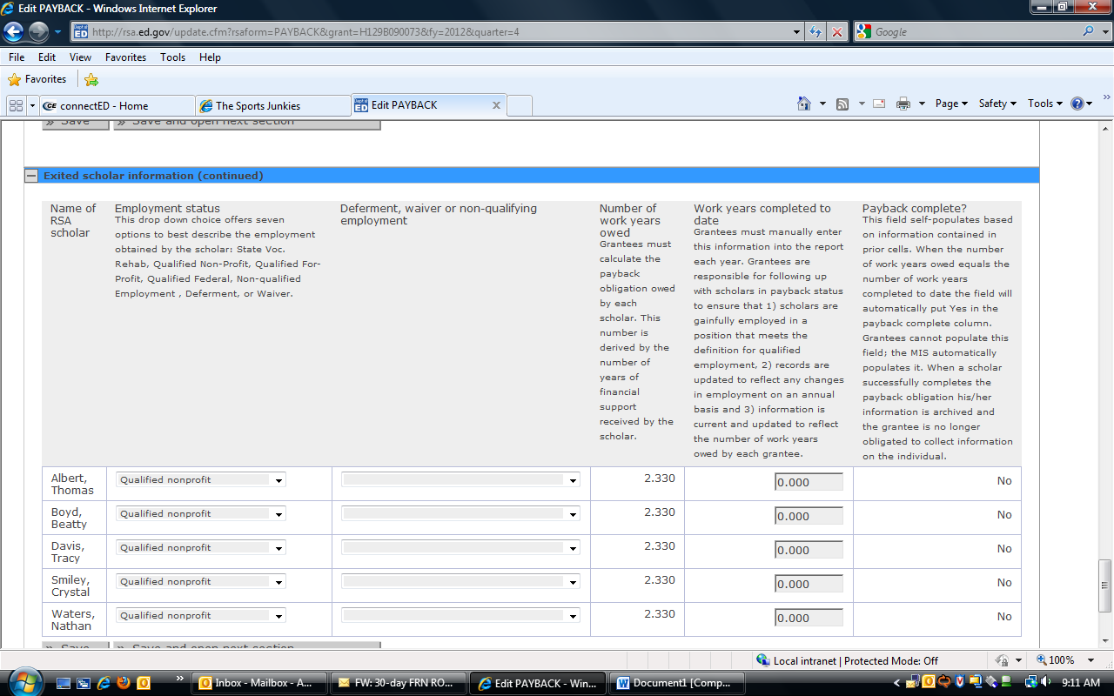Open the Favorites menu in menu bar
The image size is (1114, 696).
(125, 57)
